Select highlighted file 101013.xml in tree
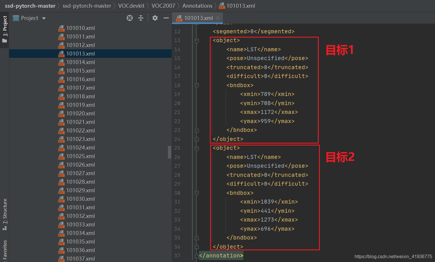The height and width of the screenshot is (262, 435). 80,54
